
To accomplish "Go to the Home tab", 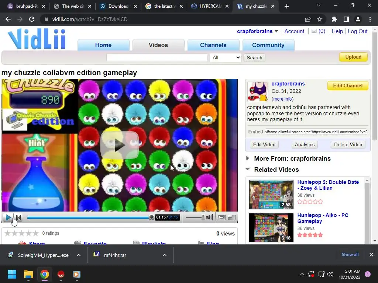I will [x=103, y=45].
